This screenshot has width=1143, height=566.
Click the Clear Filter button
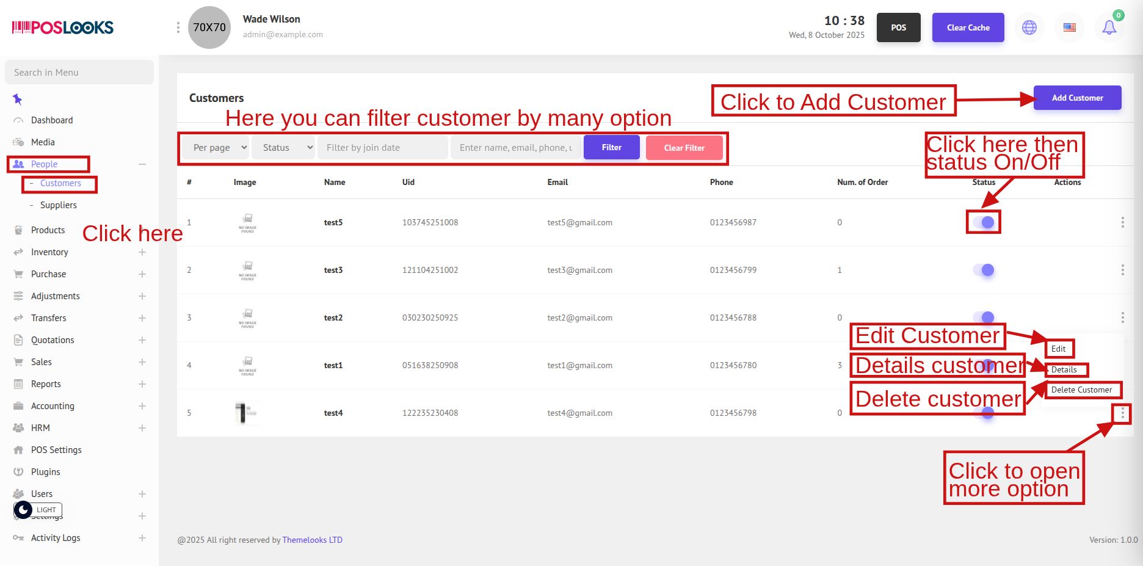pos(684,148)
